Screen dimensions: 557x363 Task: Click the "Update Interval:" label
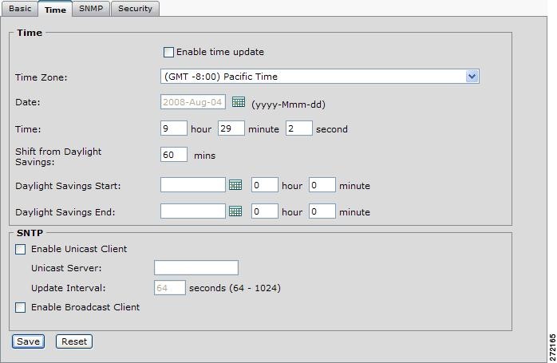69,288
